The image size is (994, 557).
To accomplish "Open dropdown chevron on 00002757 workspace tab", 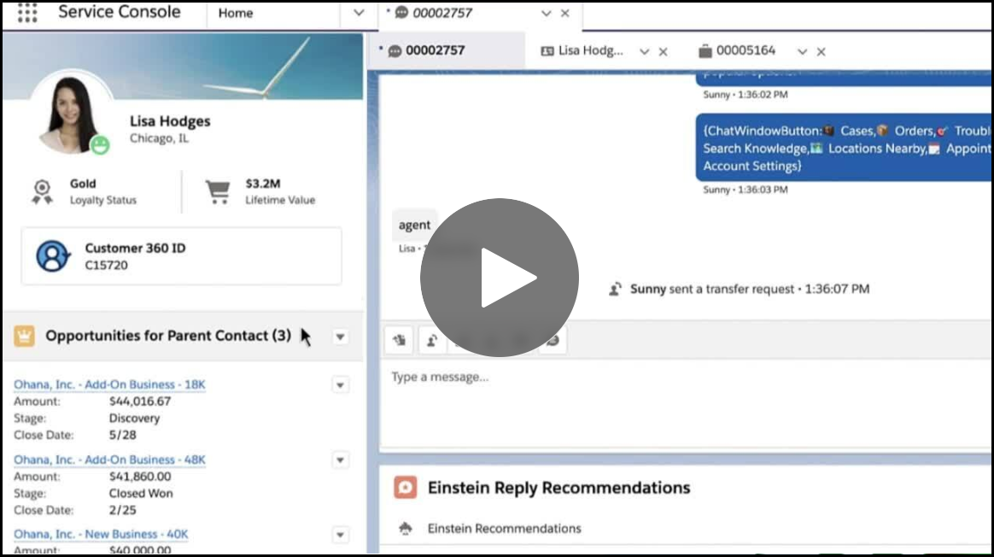I will (x=546, y=14).
